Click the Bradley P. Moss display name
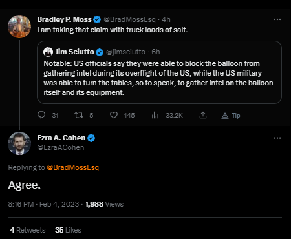The height and width of the screenshot is (239, 291). (64, 19)
